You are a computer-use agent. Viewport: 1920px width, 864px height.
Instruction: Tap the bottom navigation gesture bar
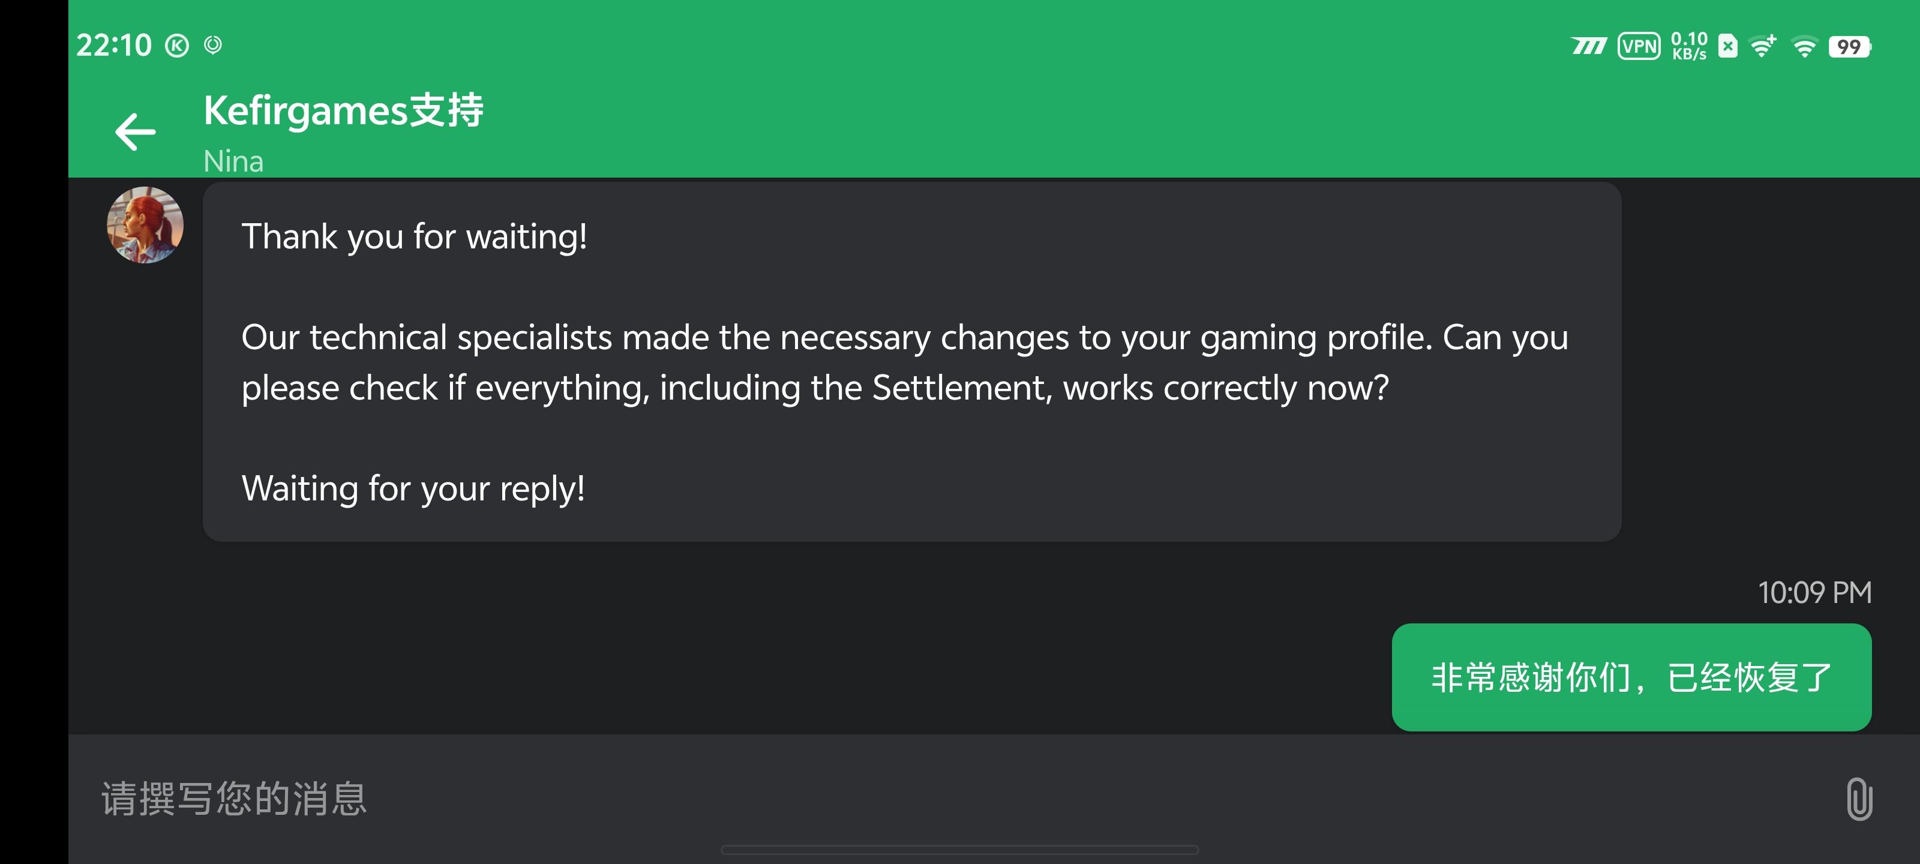tap(959, 850)
